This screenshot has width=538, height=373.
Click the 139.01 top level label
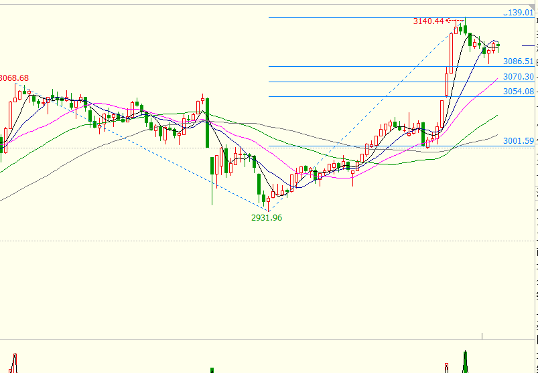[x=519, y=13]
